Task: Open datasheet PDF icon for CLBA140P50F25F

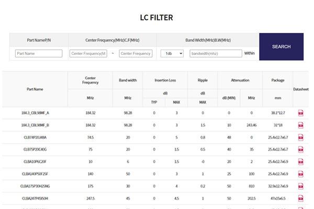Action: click(301, 173)
